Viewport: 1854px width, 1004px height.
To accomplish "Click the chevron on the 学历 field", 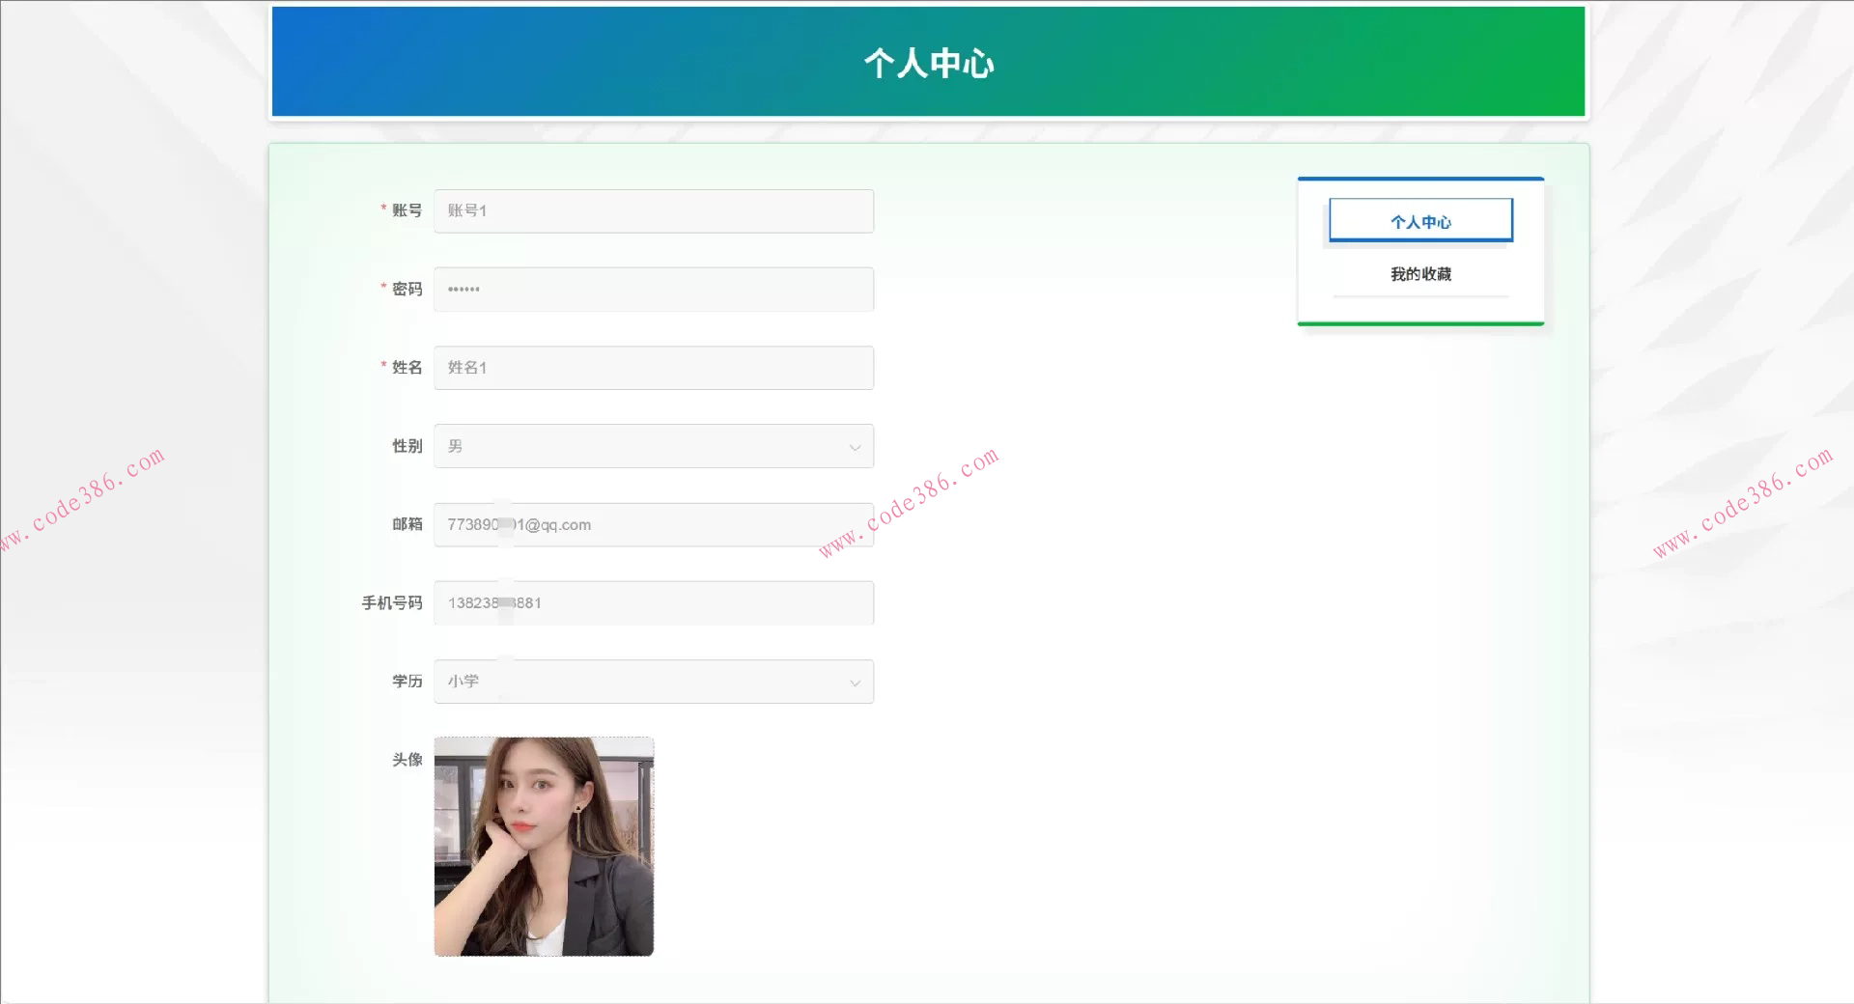I will tap(854, 682).
